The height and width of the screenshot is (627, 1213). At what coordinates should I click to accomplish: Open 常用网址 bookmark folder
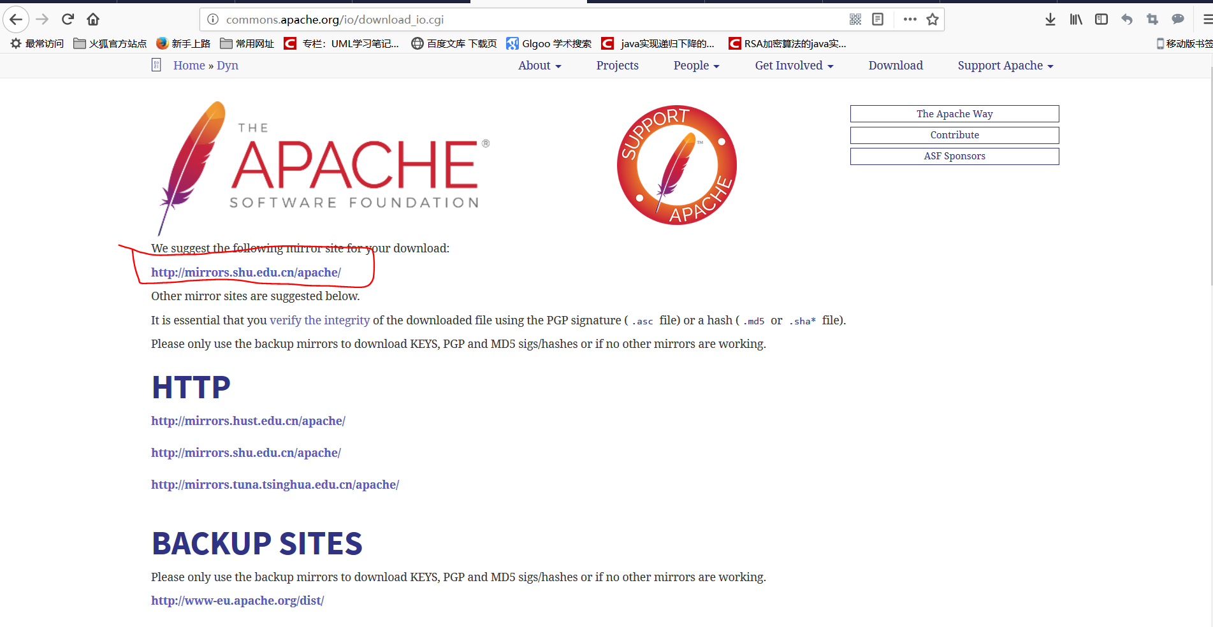coord(247,43)
